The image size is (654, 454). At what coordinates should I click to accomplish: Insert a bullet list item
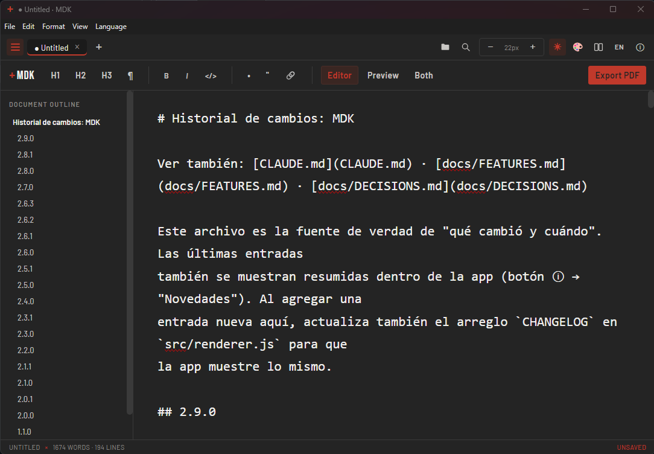(x=249, y=75)
